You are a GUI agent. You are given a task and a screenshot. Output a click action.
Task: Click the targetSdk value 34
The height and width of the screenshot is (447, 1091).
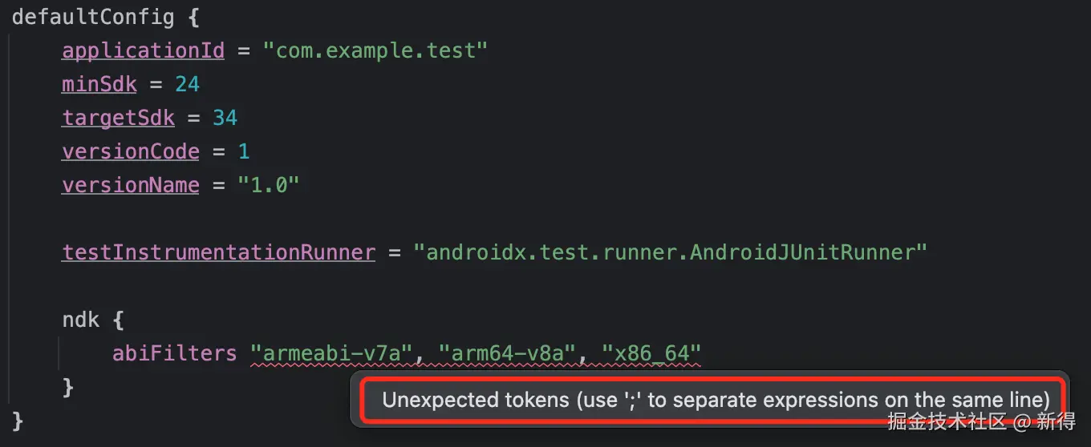pos(225,118)
